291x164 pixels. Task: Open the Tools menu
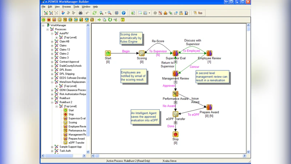76,7
